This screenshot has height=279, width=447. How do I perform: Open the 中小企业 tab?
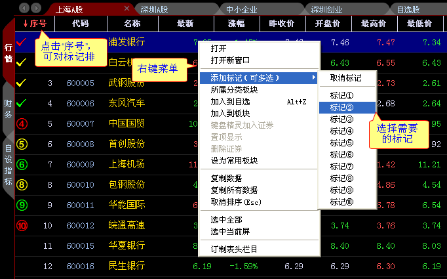[241, 10]
